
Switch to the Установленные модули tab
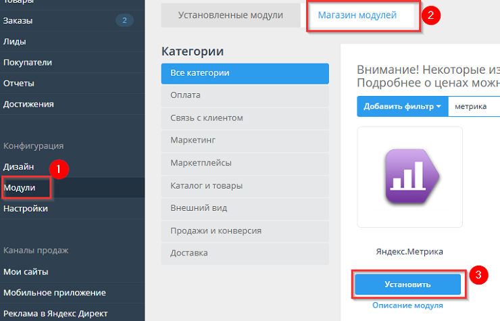(230, 14)
